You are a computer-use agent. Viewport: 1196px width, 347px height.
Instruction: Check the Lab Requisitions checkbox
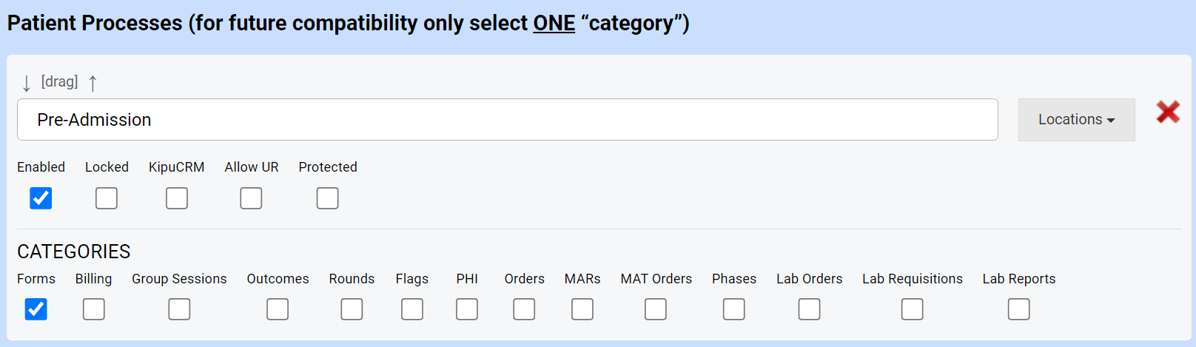point(912,309)
